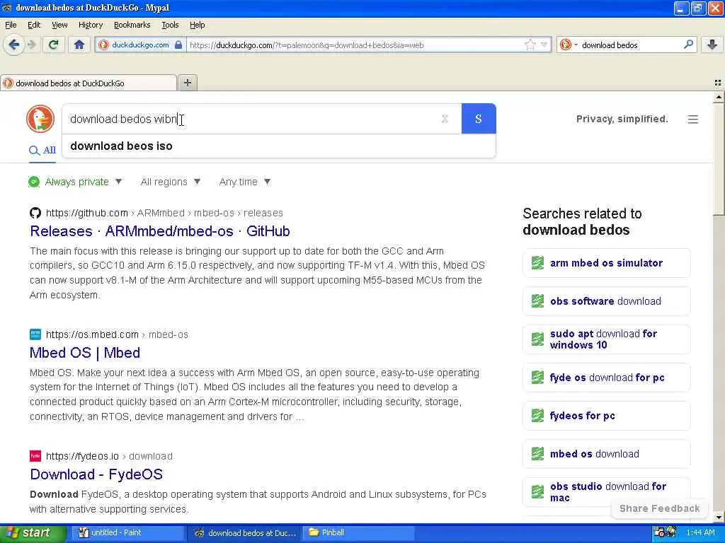This screenshot has height=543, width=725.
Task: Search related: mbed os download
Action: [606, 454]
